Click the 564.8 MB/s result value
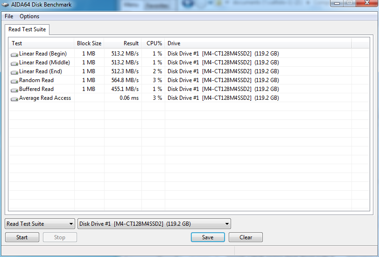Viewport: 379px width, 257px height. tap(125, 80)
